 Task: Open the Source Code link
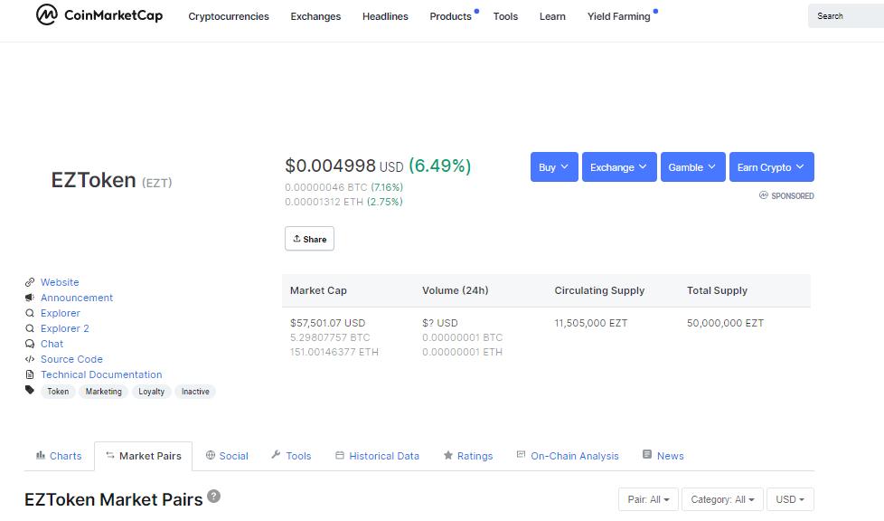(x=71, y=359)
